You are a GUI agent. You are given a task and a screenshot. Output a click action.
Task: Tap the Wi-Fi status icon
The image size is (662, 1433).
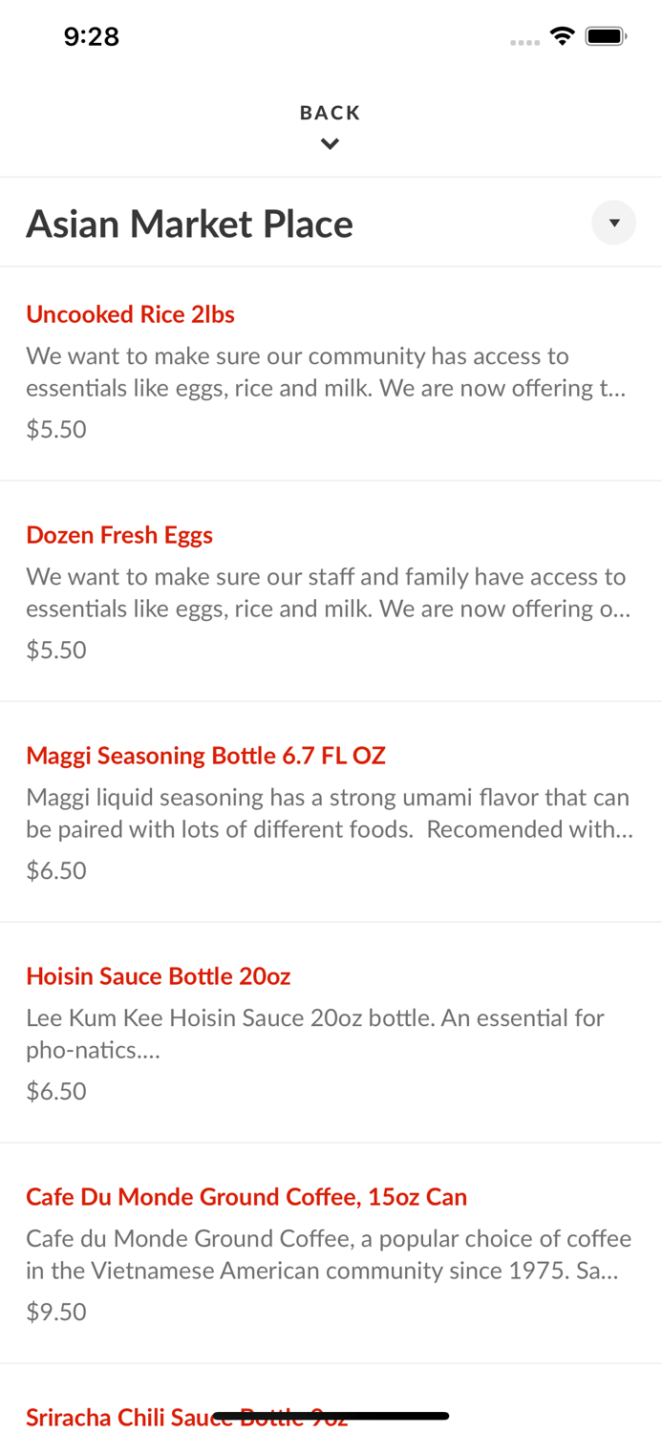pyautogui.click(x=563, y=35)
